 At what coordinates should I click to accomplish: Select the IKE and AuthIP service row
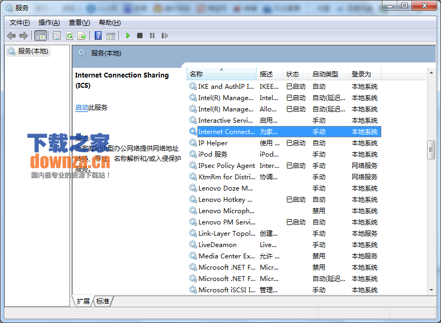pyautogui.click(x=284, y=87)
